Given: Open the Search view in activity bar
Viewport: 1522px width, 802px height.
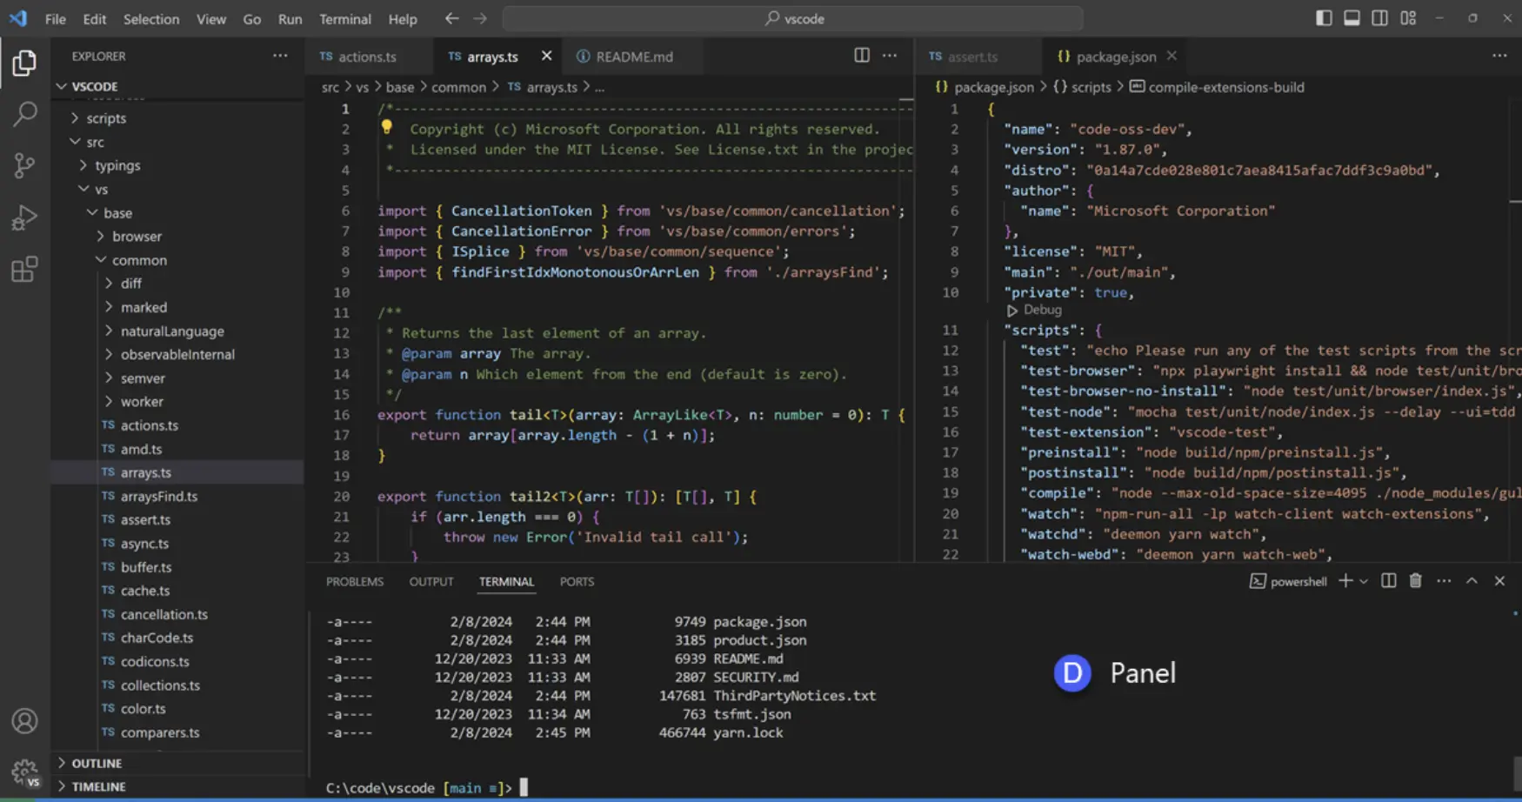Looking at the screenshot, I should pos(25,113).
